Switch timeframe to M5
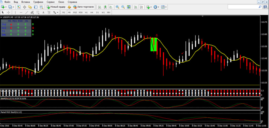This screenshot has height=128, width=269. pyautogui.click(x=69, y=13)
